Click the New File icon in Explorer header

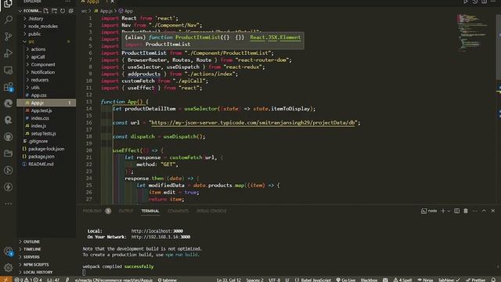(x=46, y=11)
